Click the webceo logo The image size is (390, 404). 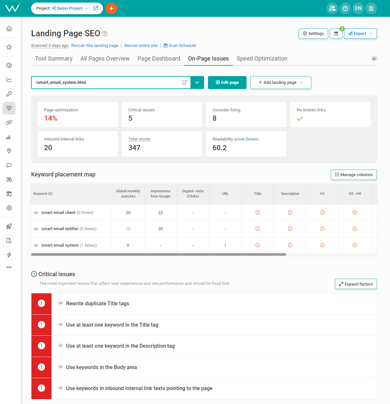click(x=13, y=7)
